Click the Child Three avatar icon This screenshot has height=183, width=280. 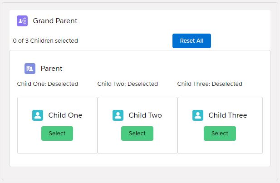pos(198,115)
